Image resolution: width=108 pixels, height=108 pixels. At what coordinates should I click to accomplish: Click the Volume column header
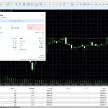coord(31,88)
